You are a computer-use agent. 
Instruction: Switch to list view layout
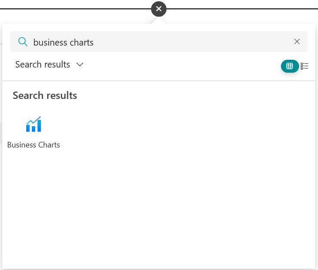[x=305, y=66]
